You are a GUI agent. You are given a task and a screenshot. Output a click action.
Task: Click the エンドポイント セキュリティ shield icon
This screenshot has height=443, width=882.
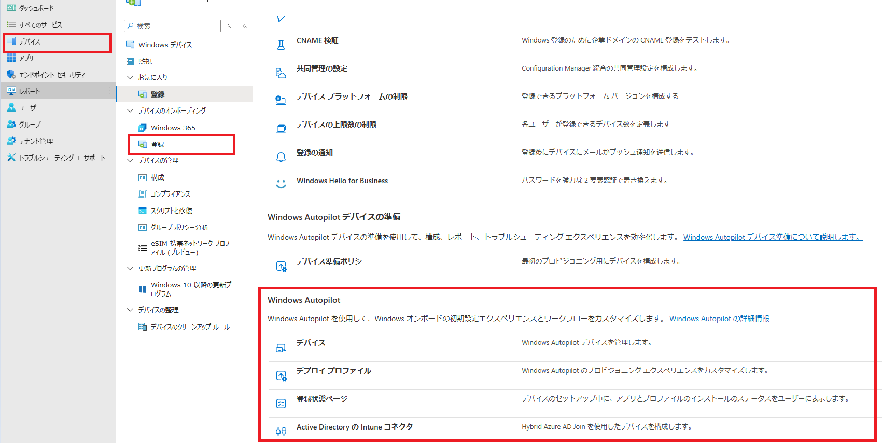click(11, 75)
